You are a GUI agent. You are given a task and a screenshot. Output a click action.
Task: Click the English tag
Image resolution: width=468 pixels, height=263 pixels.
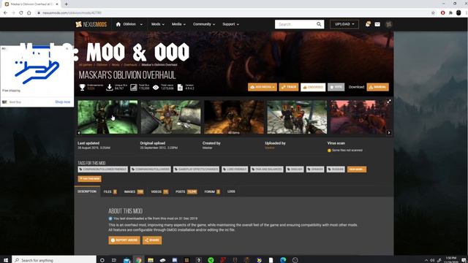[295, 169]
